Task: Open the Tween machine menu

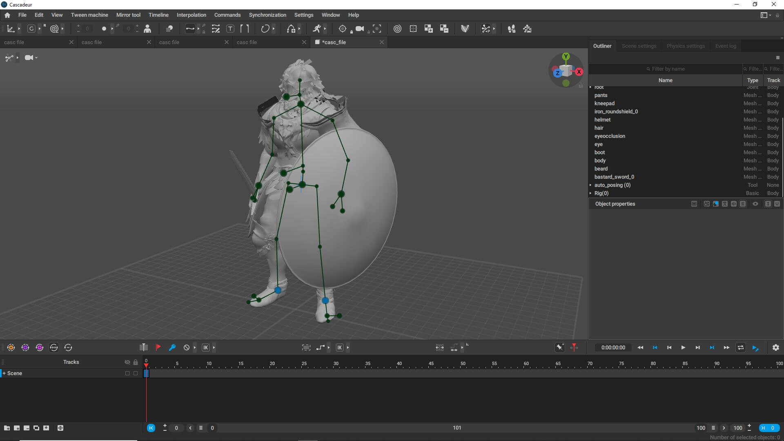Action: pyautogui.click(x=89, y=15)
